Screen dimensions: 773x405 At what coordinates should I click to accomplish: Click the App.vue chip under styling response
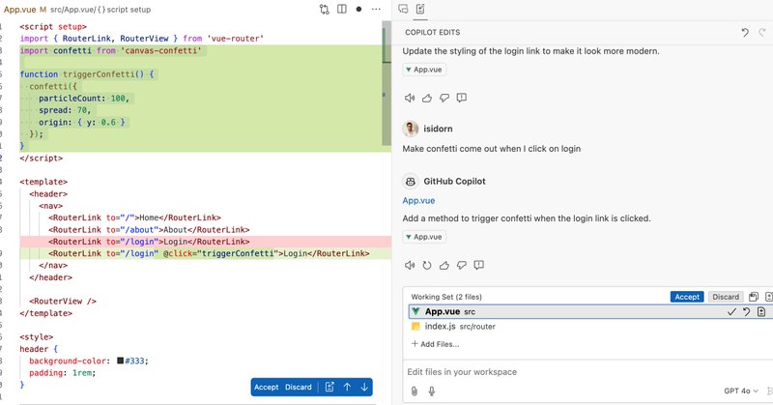[424, 70]
